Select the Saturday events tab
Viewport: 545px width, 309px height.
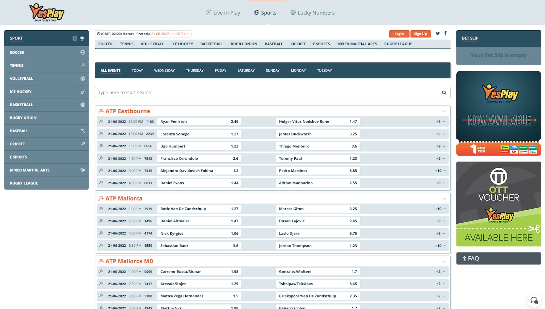click(x=246, y=70)
